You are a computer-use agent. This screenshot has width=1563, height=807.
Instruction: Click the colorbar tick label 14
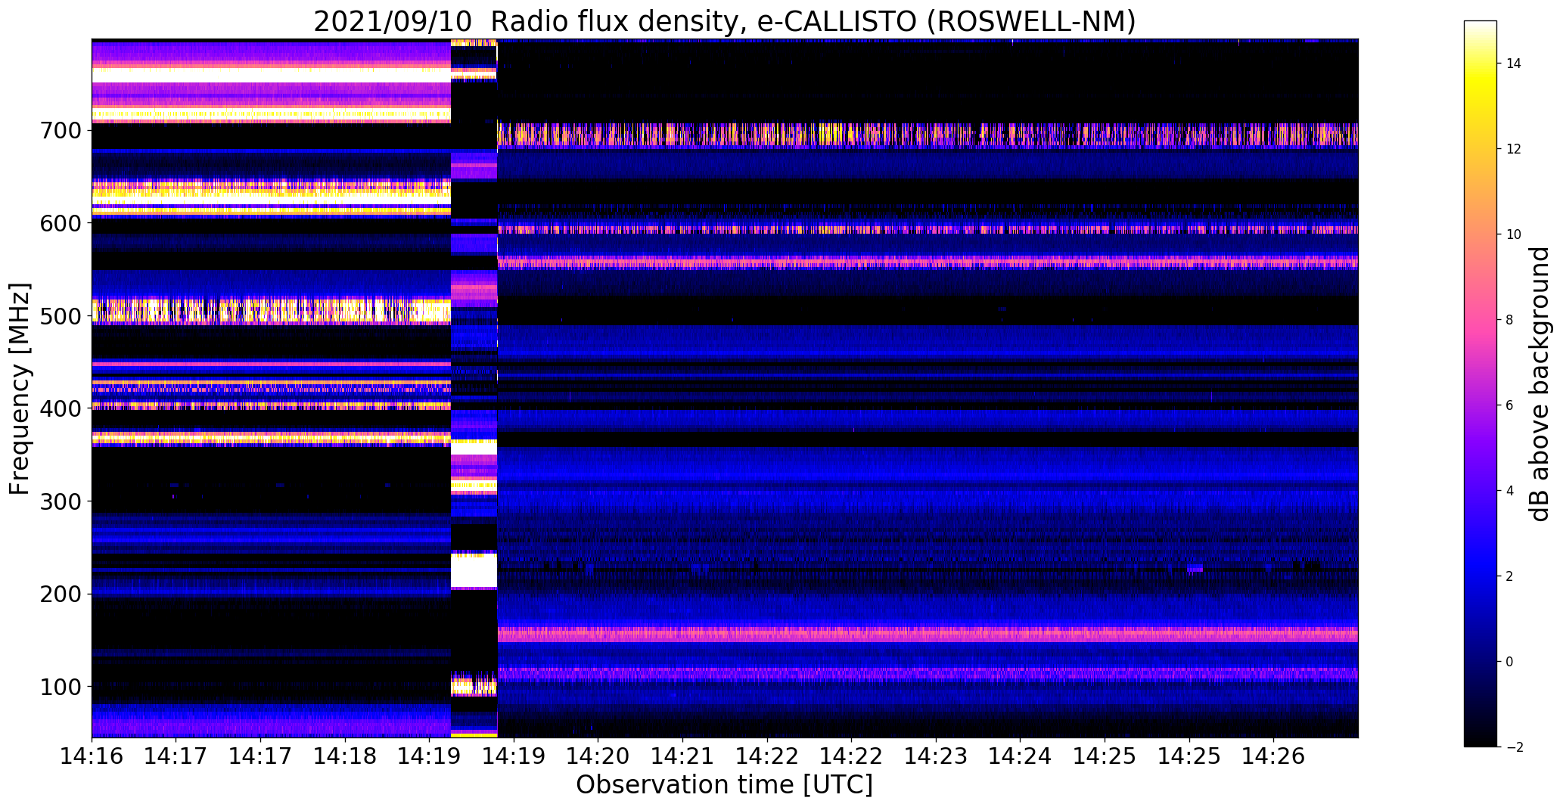(1515, 64)
